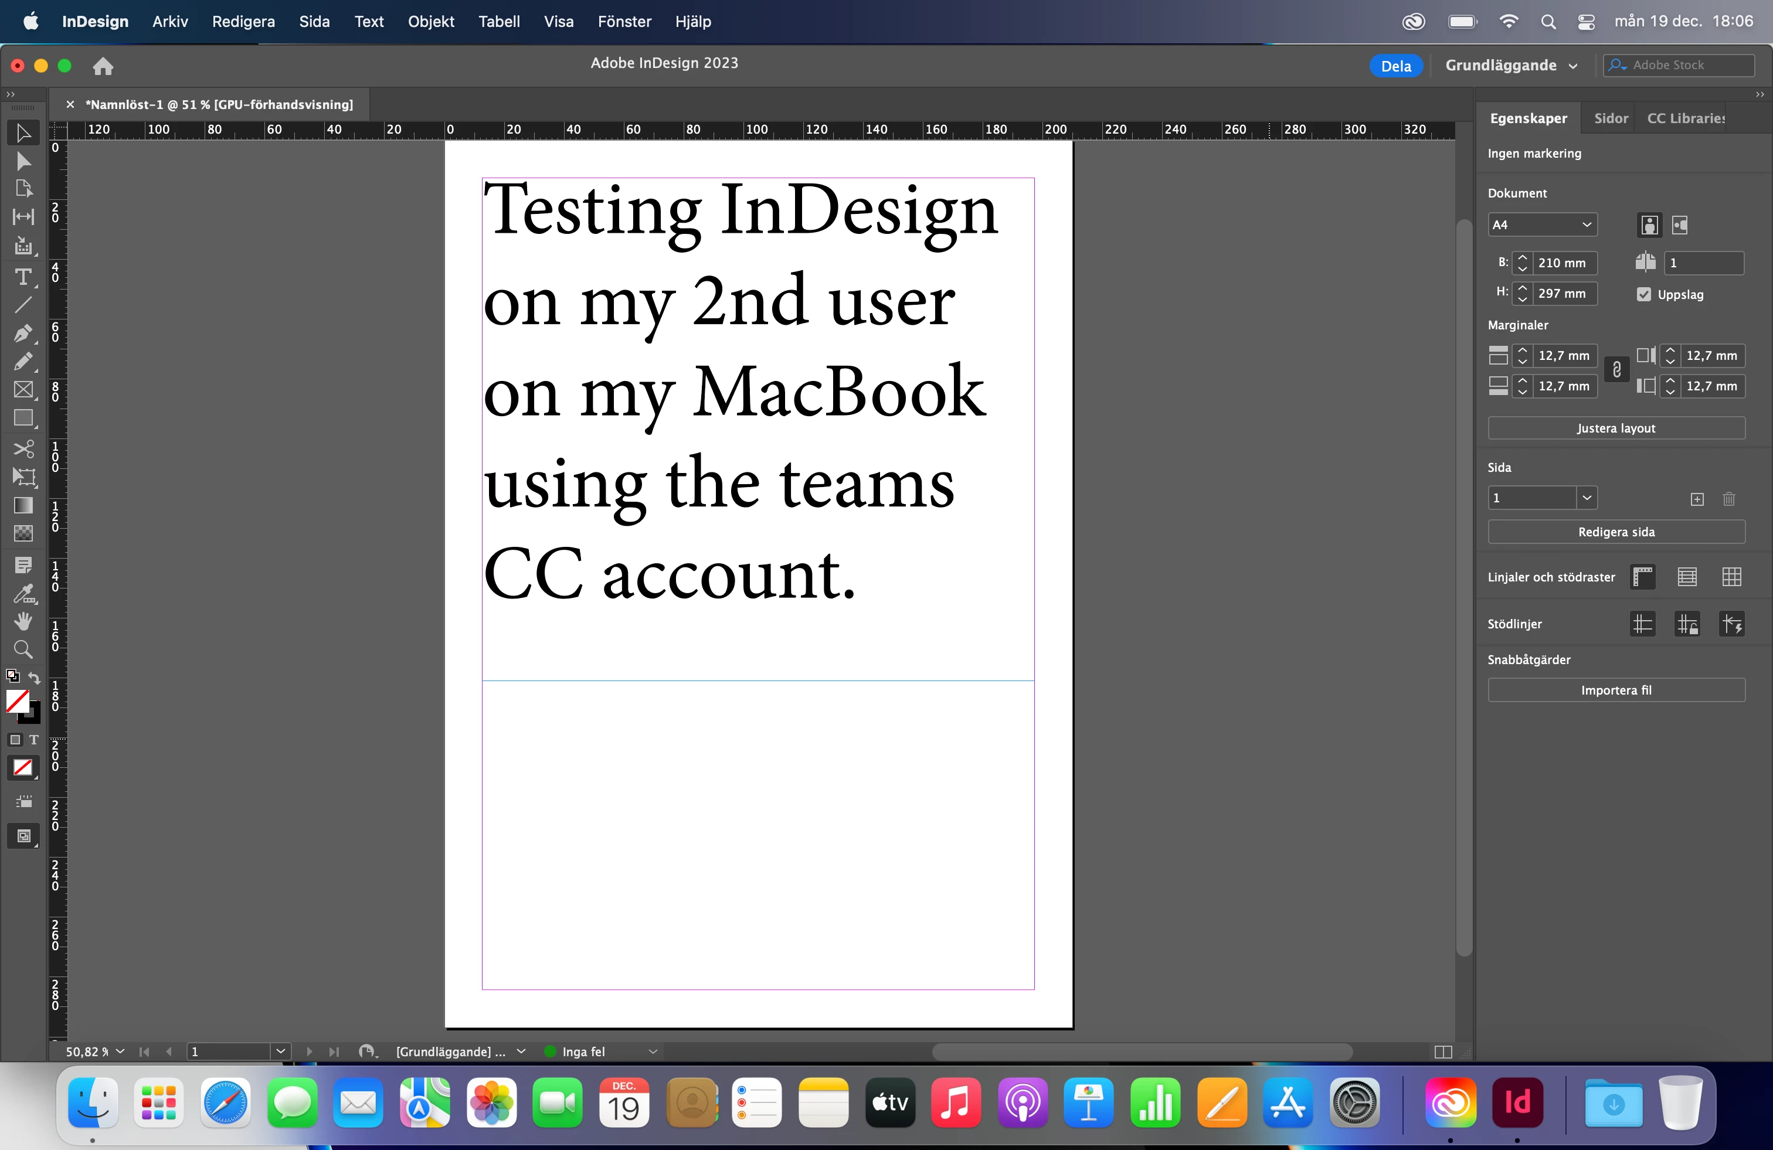Viewport: 1773px width, 1150px height.
Task: Add a new page icon
Action: [x=1697, y=499]
